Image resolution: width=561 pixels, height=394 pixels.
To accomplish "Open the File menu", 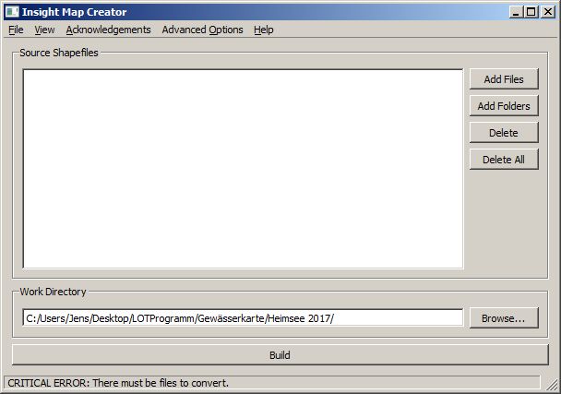I will (16, 30).
